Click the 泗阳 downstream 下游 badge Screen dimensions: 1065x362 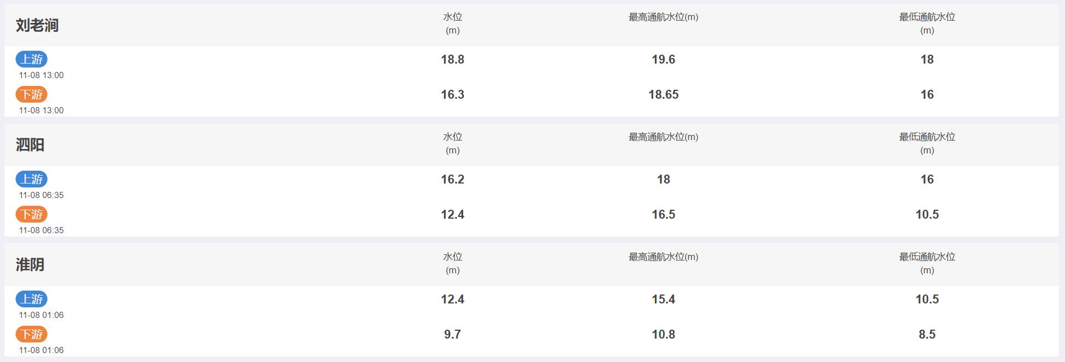(x=32, y=214)
